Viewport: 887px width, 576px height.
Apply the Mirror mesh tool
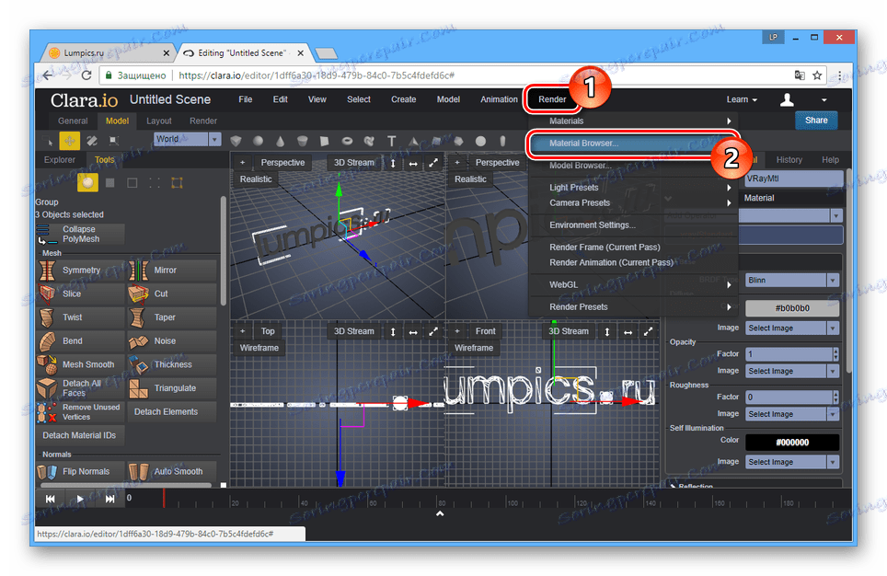[x=172, y=271]
